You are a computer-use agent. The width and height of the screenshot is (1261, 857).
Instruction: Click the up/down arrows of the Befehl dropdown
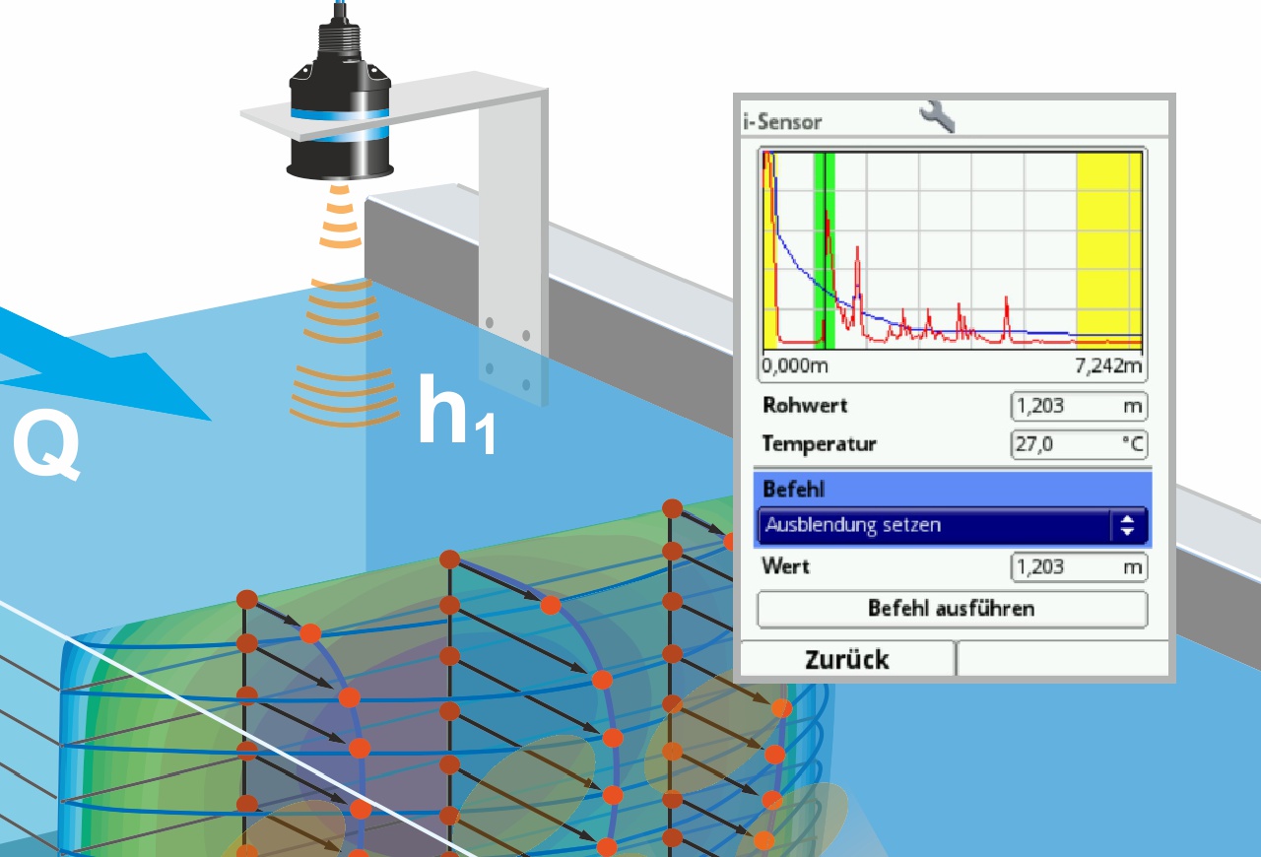pos(1128,525)
